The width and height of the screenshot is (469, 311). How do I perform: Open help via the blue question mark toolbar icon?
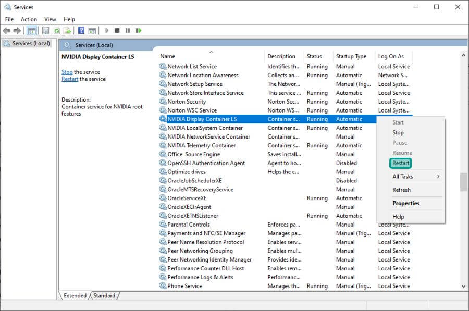[x=81, y=31]
